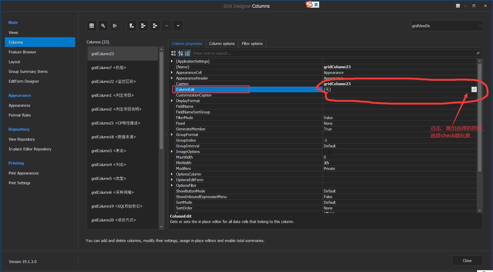Open Group Summary Items page
This screenshot has height=272, width=493.
point(40,71)
